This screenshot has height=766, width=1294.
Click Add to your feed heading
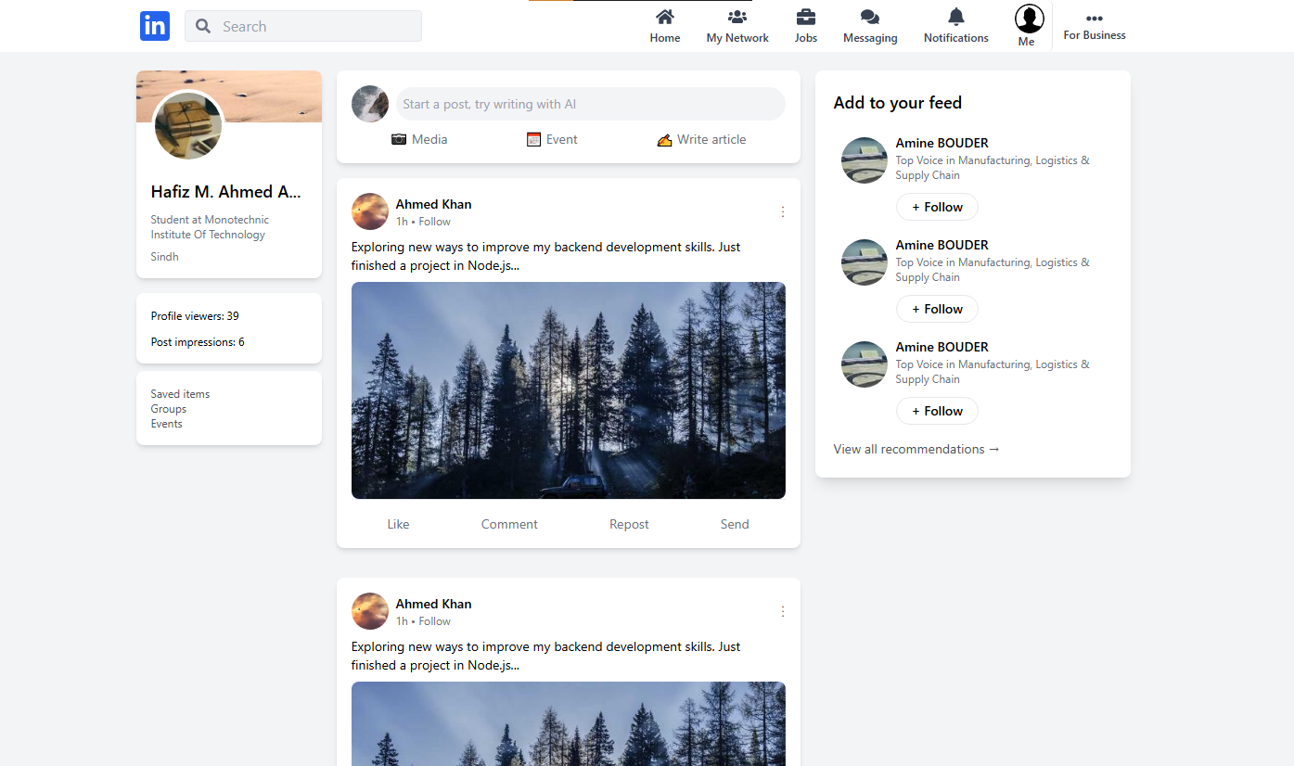(897, 103)
